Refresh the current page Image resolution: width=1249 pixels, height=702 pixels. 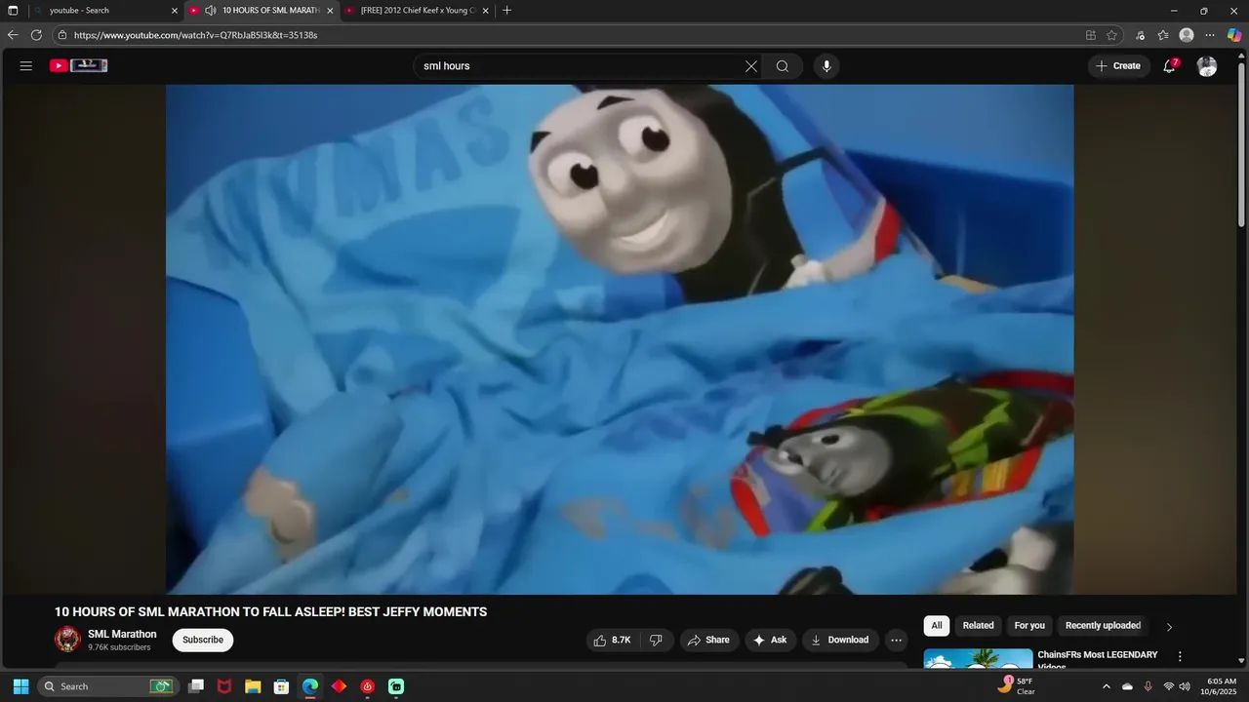36,35
